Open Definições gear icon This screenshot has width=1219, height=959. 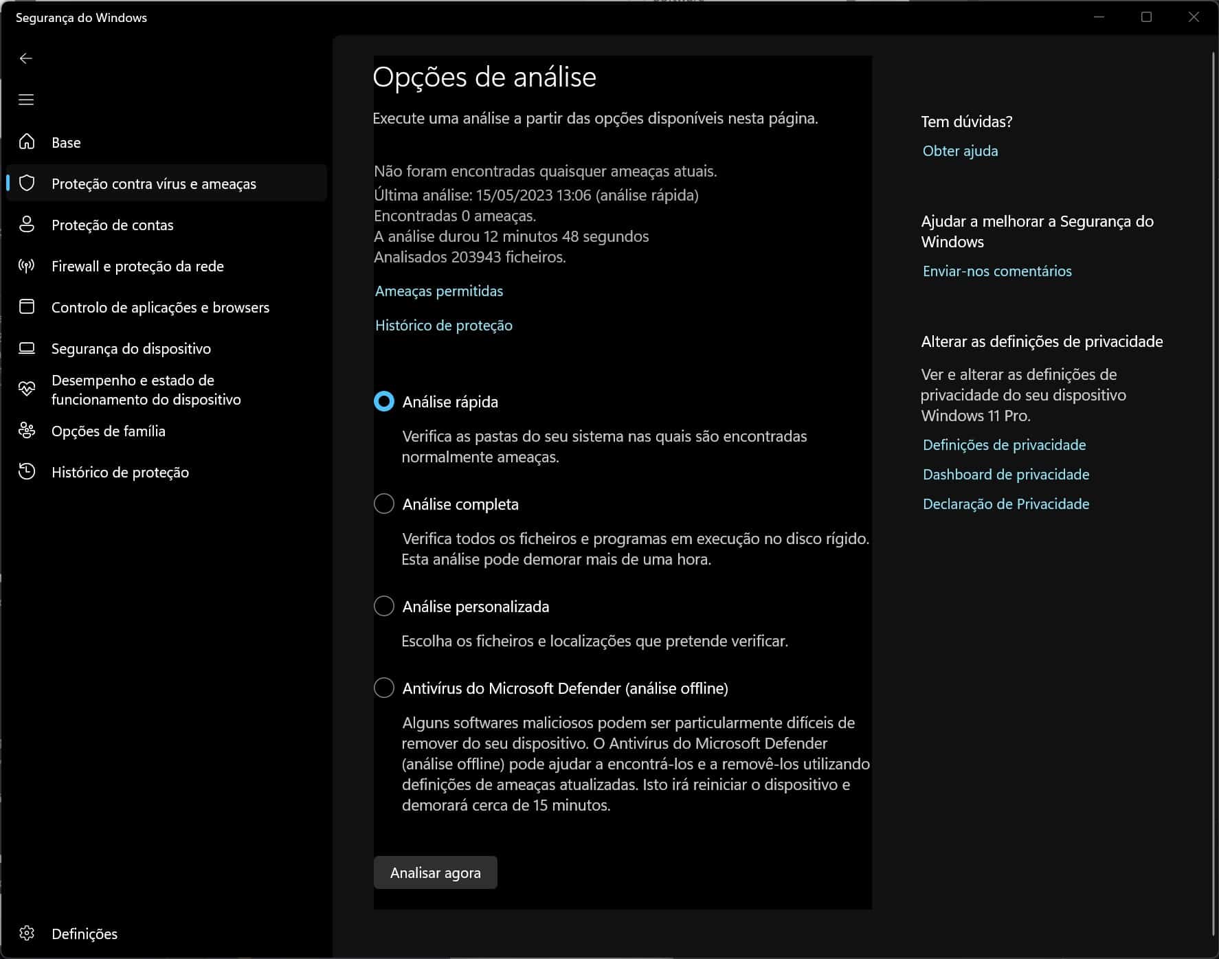tap(27, 933)
